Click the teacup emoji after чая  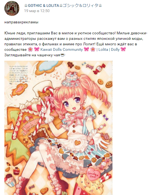63,55
